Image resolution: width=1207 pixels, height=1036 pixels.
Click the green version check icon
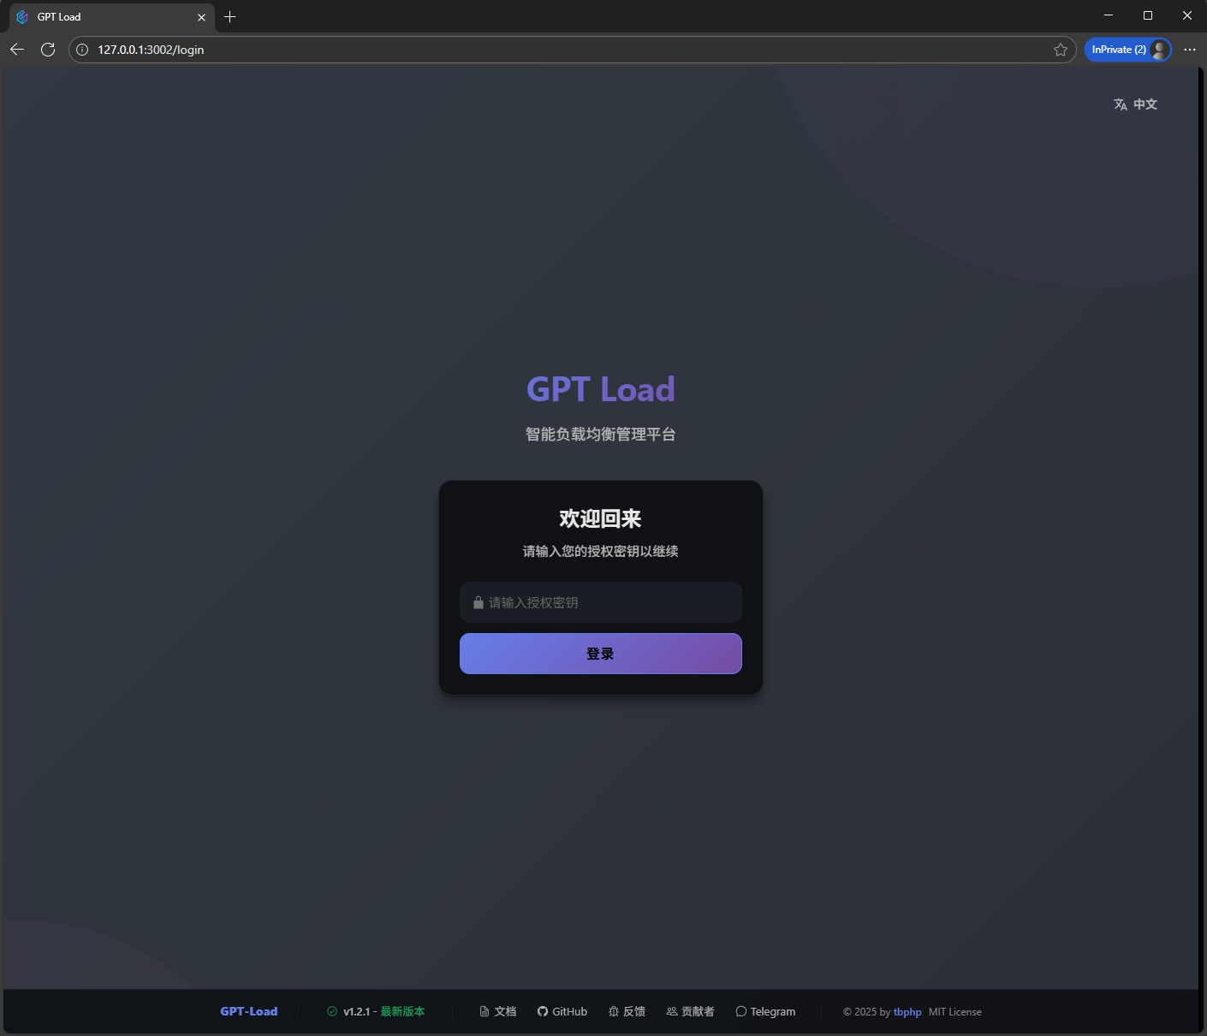coord(332,1011)
